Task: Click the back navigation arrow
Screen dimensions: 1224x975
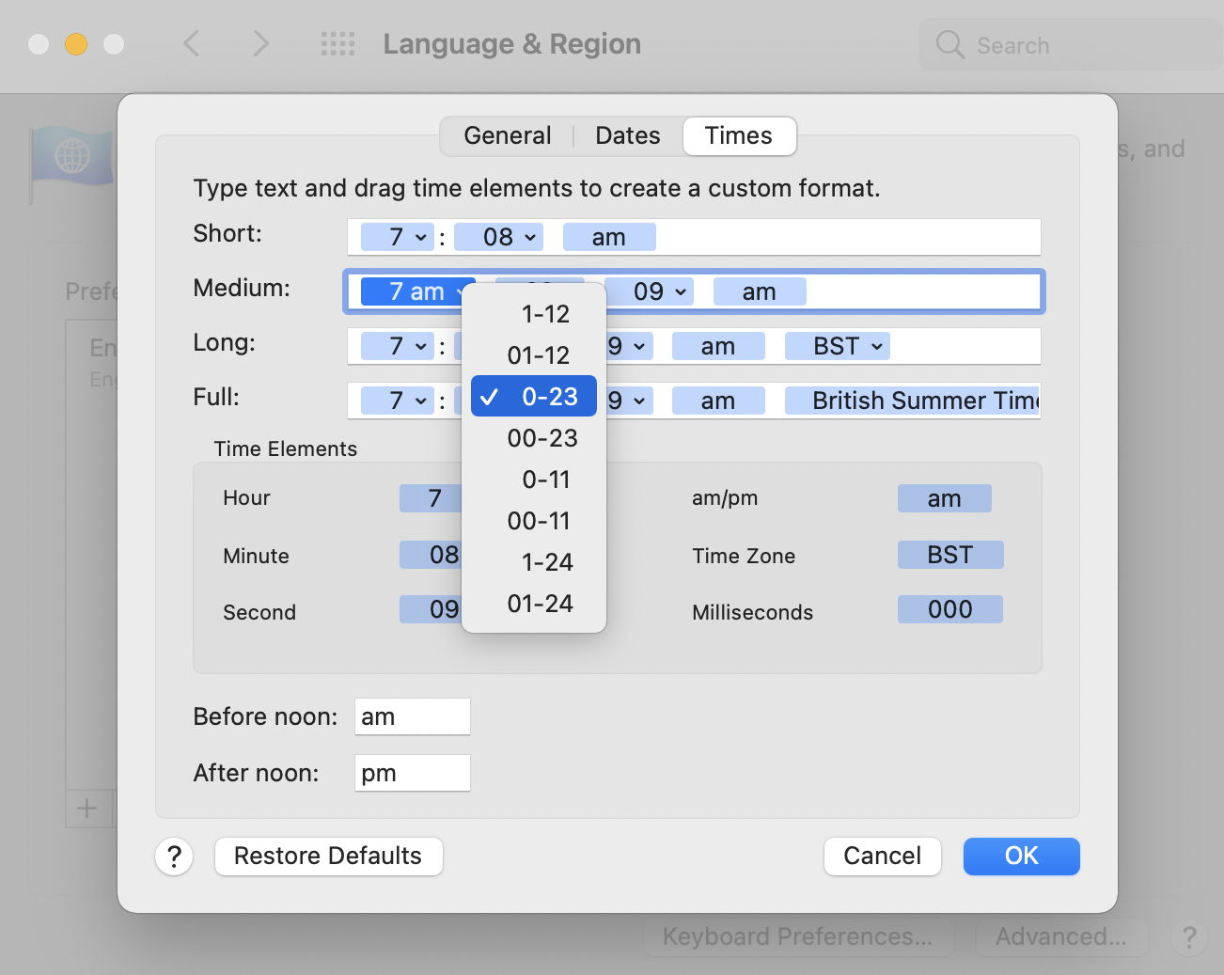Action: [x=192, y=43]
